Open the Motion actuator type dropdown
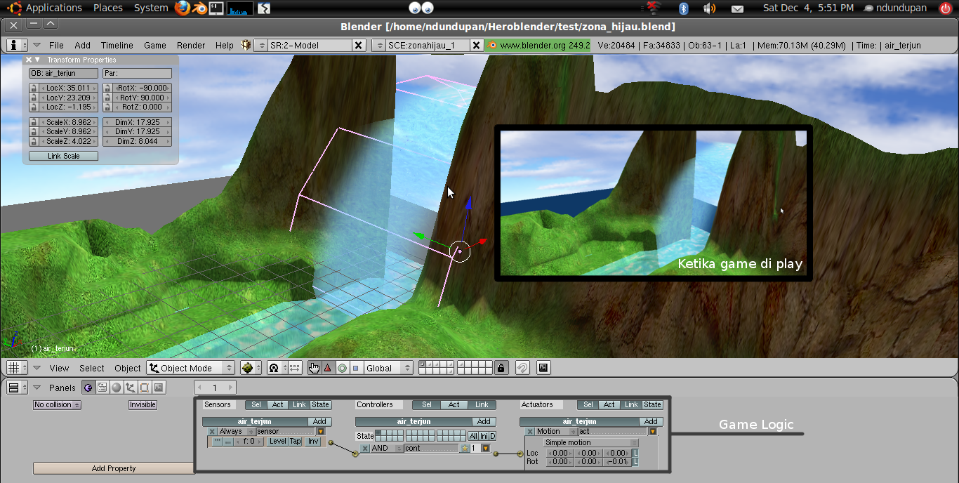The height and width of the screenshot is (483, 959). 555,432
